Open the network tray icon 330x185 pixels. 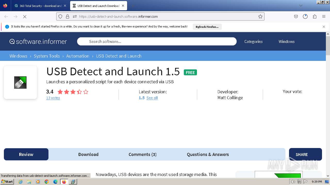coord(299,182)
